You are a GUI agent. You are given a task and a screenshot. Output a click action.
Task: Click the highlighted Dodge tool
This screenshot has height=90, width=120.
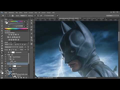[2, 53]
